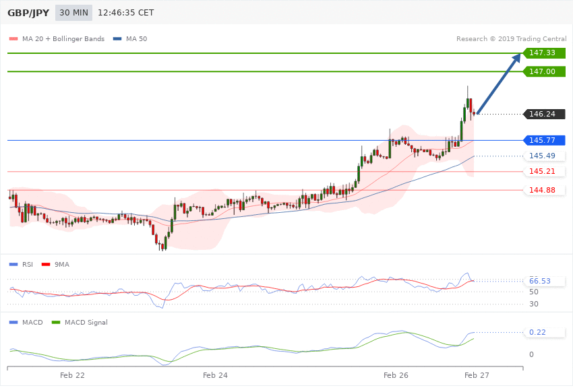
Task: Click the RSI legend swatch
Action: pyautogui.click(x=13, y=264)
